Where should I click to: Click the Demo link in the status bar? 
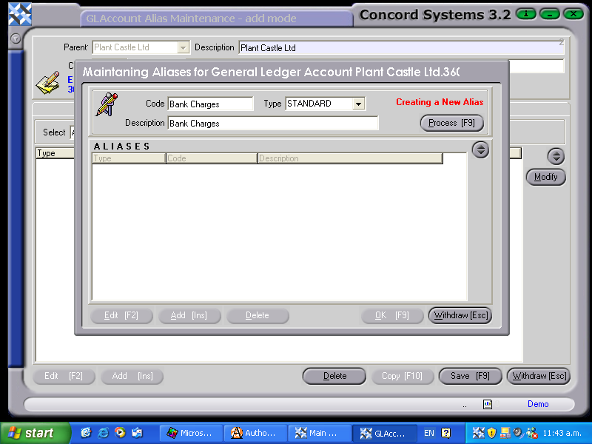(538, 404)
